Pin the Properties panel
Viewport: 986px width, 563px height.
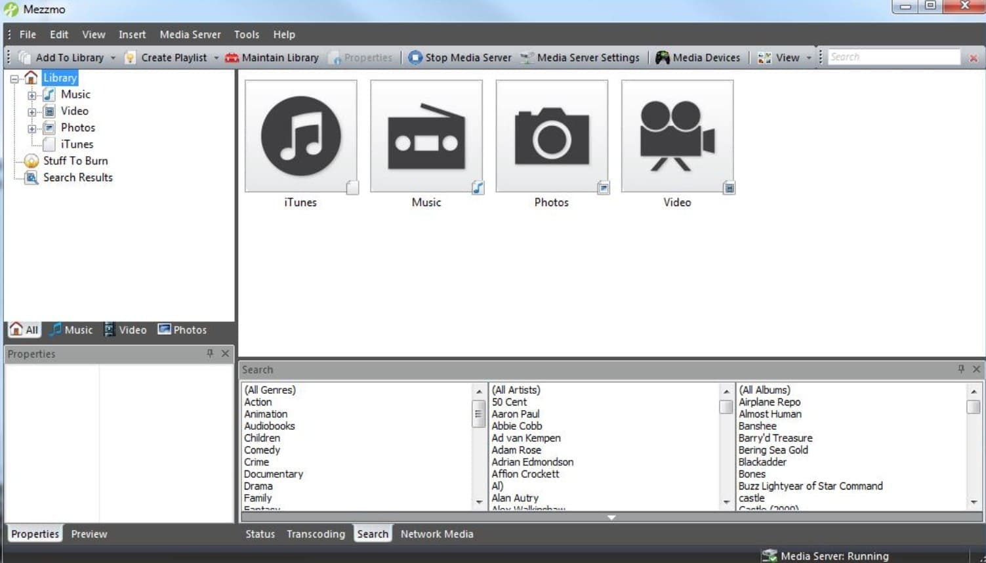click(x=210, y=353)
